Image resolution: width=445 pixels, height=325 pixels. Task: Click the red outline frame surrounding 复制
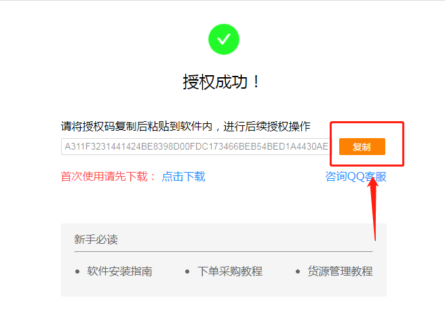coord(367,123)
